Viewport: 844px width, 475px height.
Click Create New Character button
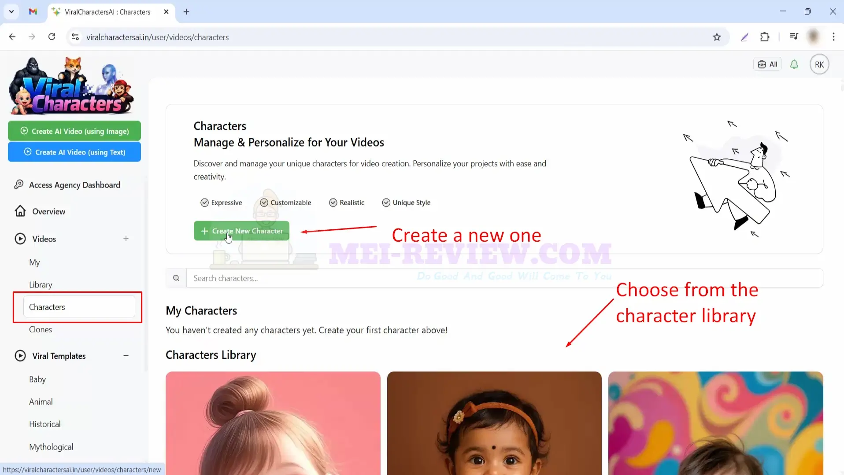(241, 231)
